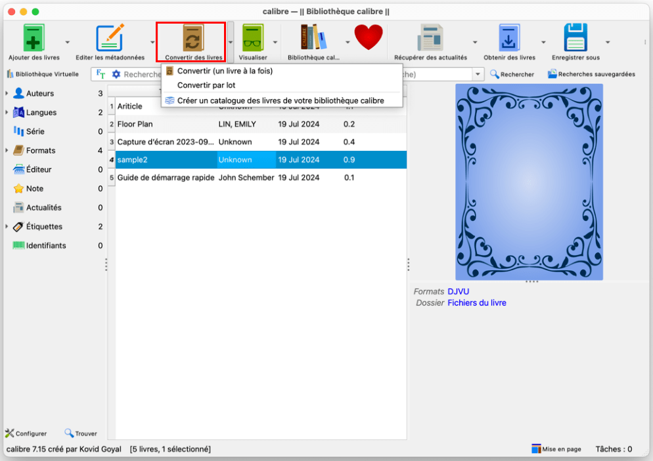Open Fichiers du livre folder link
This screenshot has height=461, width=653.
pos(477,302)
